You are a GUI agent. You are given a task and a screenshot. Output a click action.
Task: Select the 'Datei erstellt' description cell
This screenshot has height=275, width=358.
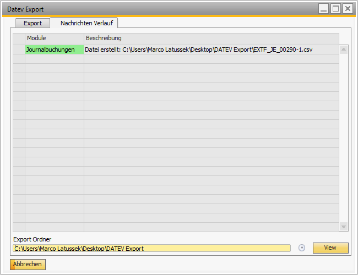211,50
